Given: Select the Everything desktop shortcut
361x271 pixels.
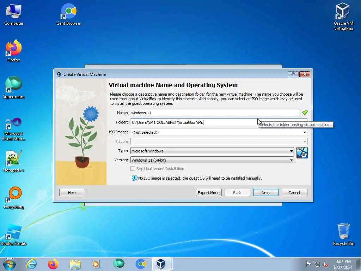Looking at the screenshot, I should coord(14,198).
